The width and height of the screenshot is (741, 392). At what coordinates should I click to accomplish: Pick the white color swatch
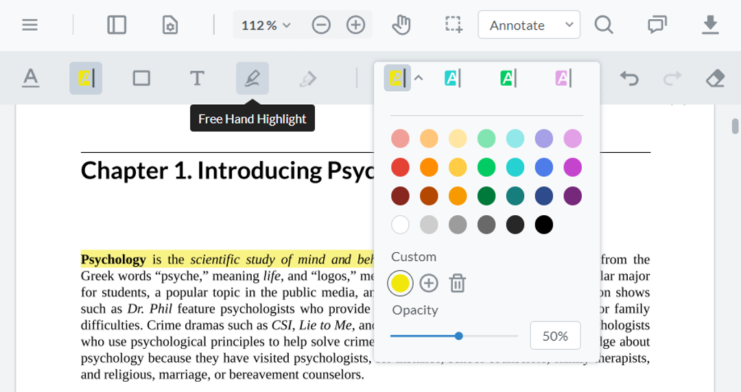click(x=400, y=225)
